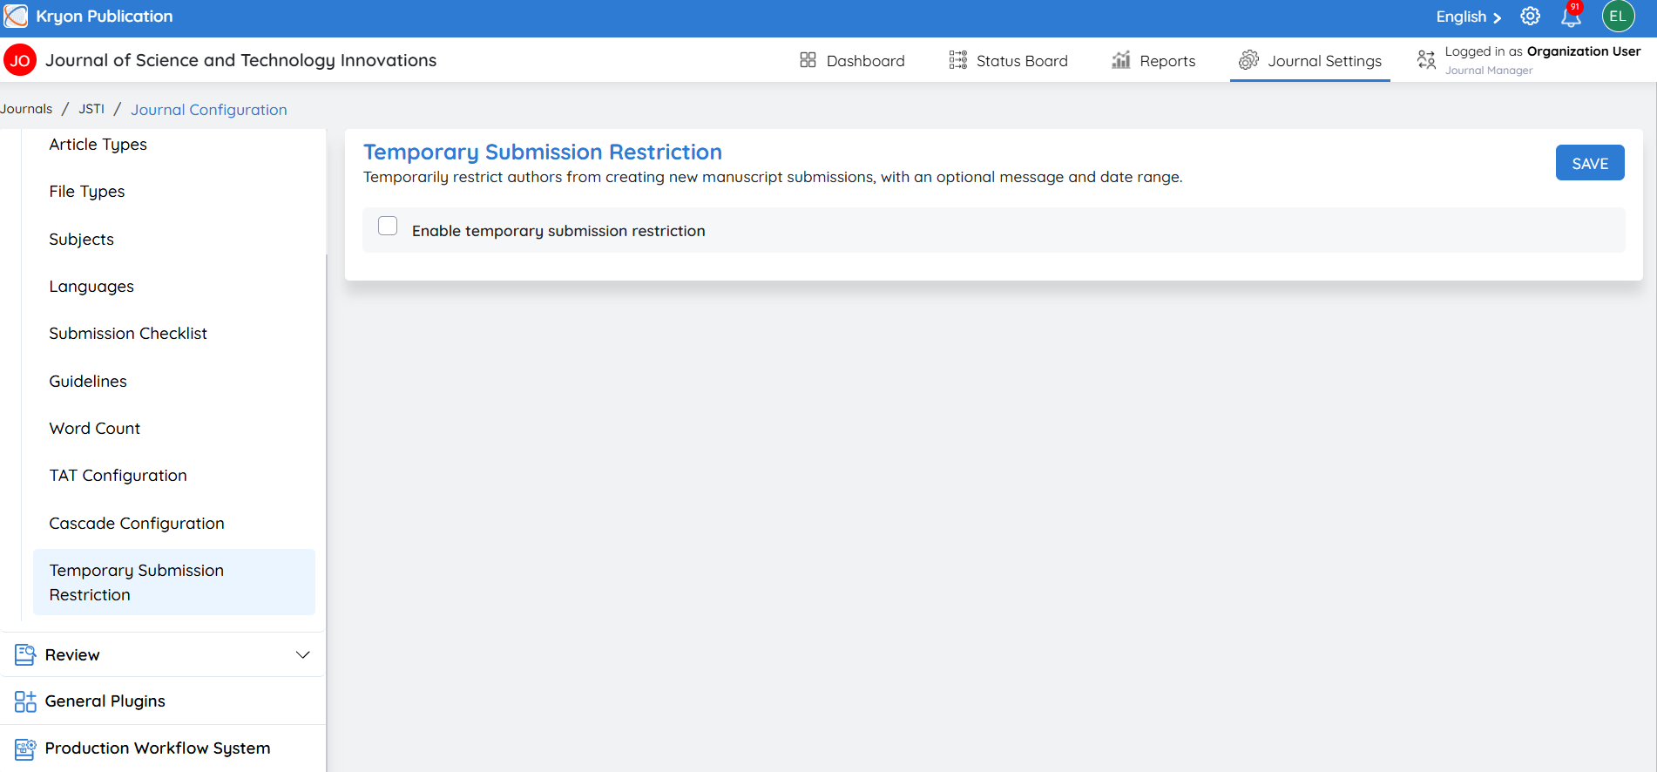Open the settings gear in the top bar
This screenshot has height=772, width=1657.
point(1530,17)
